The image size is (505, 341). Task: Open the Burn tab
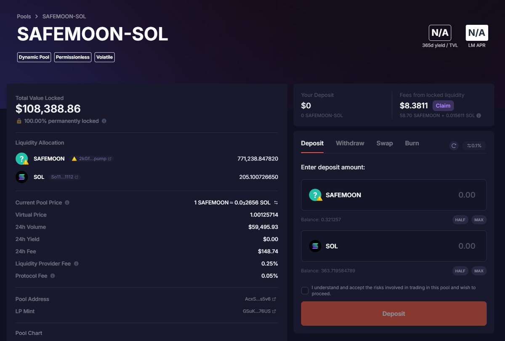(412, 143)
